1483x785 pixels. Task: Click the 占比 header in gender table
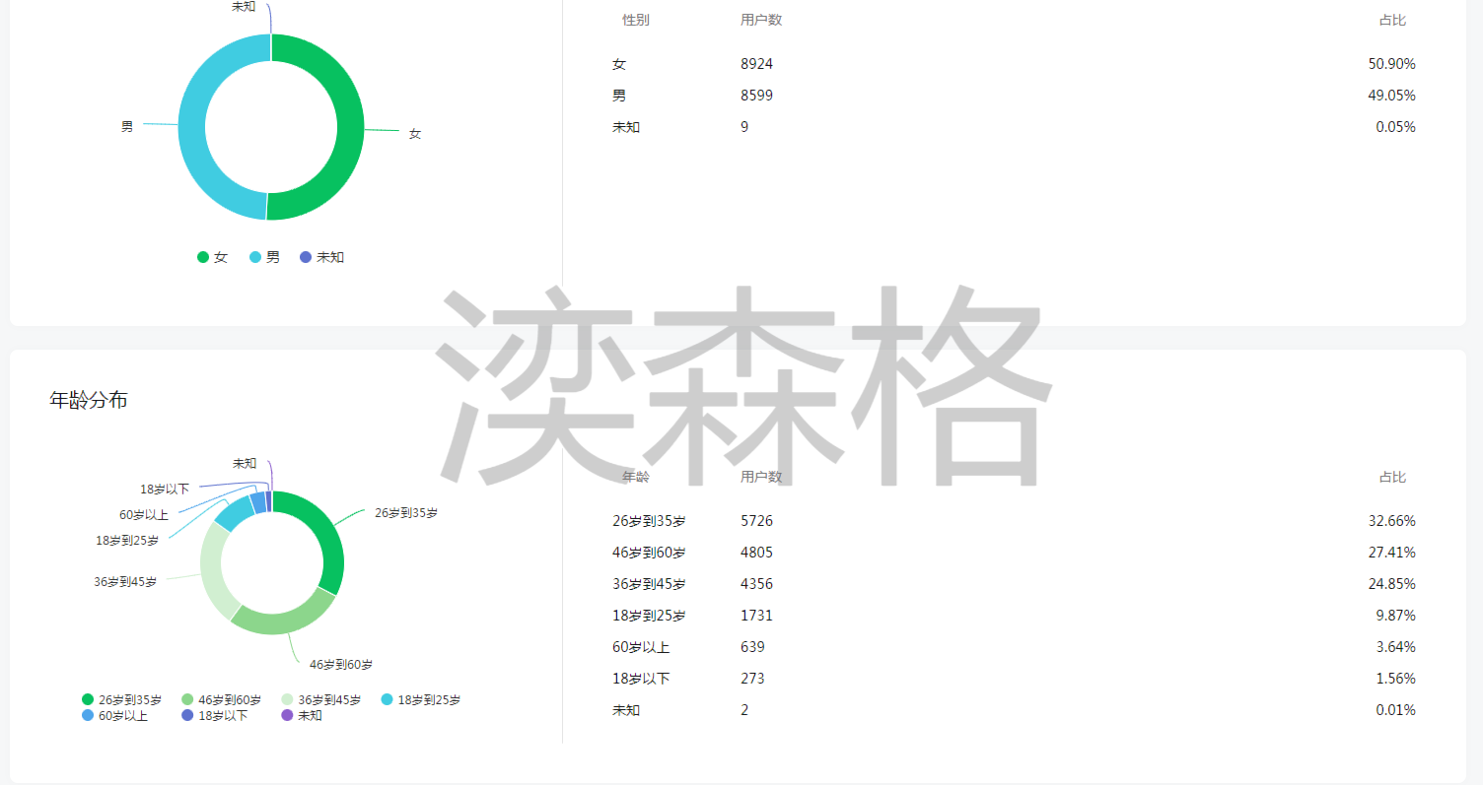1392,20
